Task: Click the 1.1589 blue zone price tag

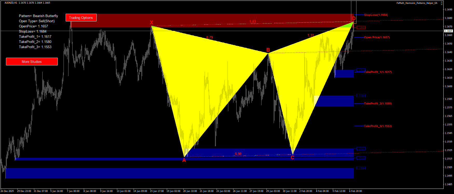Action: [x=361, y=96]
